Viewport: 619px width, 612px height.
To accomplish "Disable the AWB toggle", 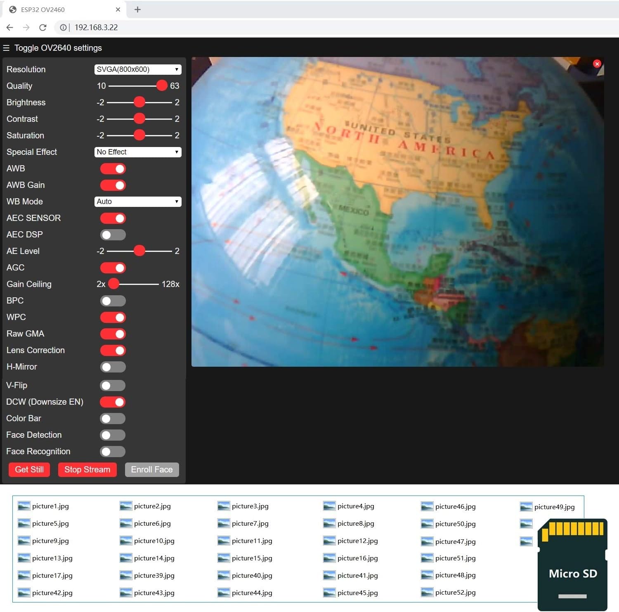I will [x=113, y=168].
